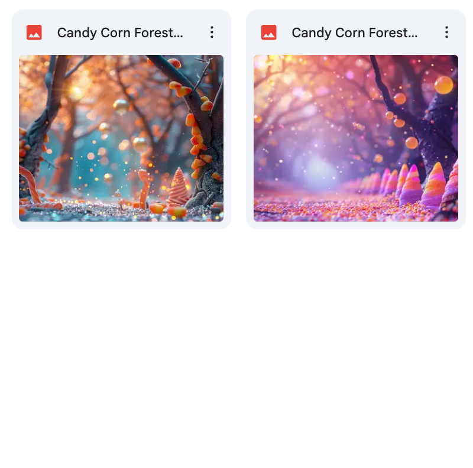Click the twisted candy cane in the teal forest preview
Image resolution: width=473 pixels, height=468 pixels.
click(30, 184)
